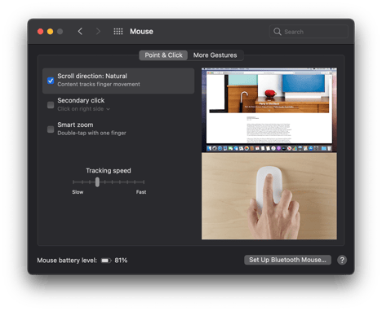Enable the Smart zoom checkbox

pyautogui.click(x=51, y=129)
